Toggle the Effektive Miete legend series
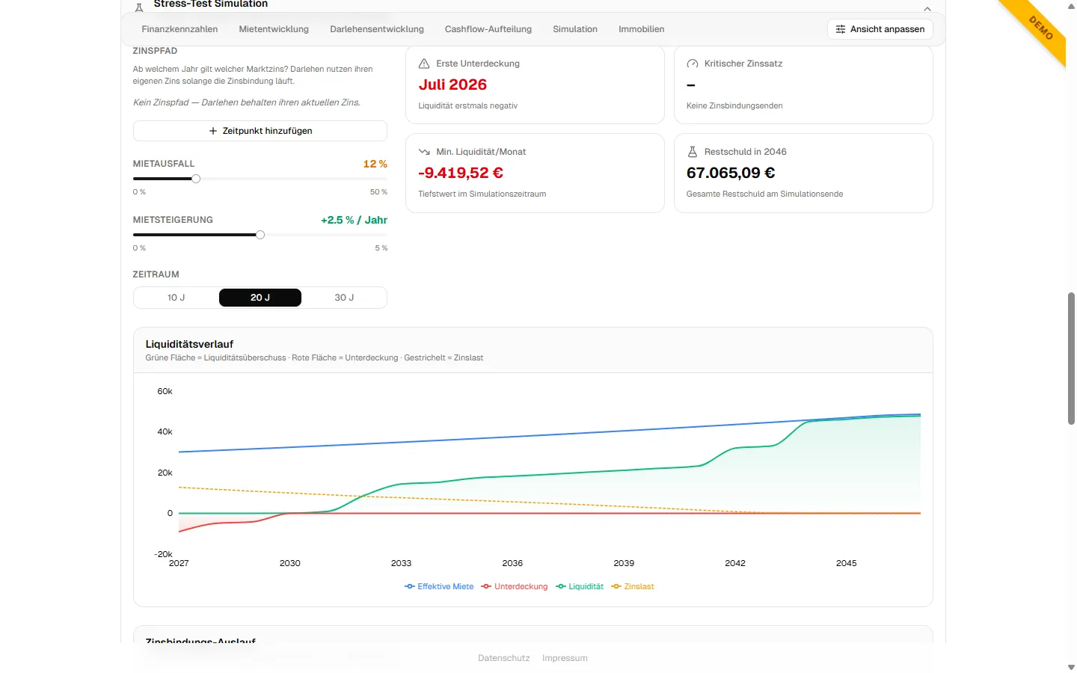 point(439,586)
